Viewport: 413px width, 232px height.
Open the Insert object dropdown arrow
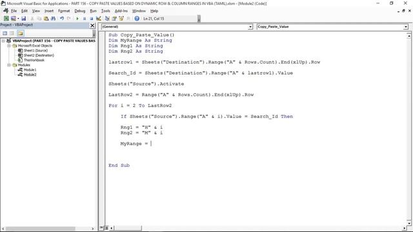18,19
